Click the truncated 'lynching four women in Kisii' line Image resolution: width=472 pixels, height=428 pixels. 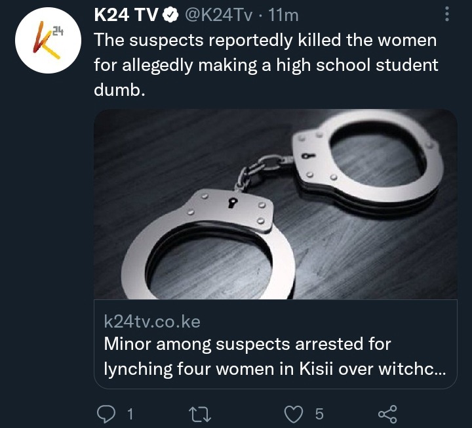(275, 369)
